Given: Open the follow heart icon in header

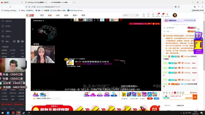Looking at the screenshot, I should click(148, 15).
